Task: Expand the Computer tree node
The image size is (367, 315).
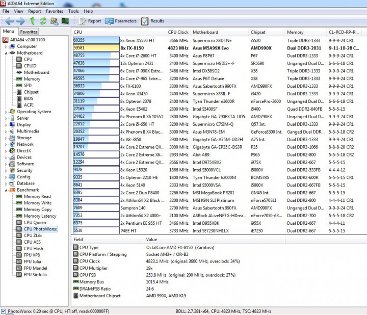Action: pos(6,46)
